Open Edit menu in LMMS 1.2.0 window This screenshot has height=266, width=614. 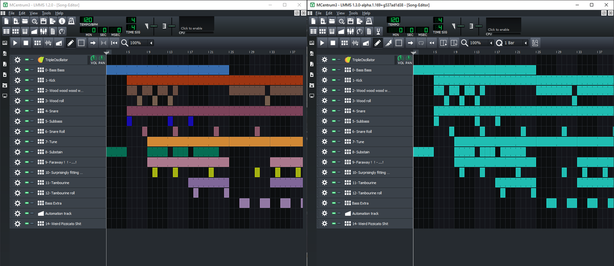click(22, 13)
